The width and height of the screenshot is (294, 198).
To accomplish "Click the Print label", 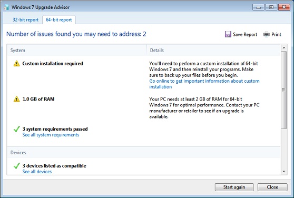I will pos(276,34).
